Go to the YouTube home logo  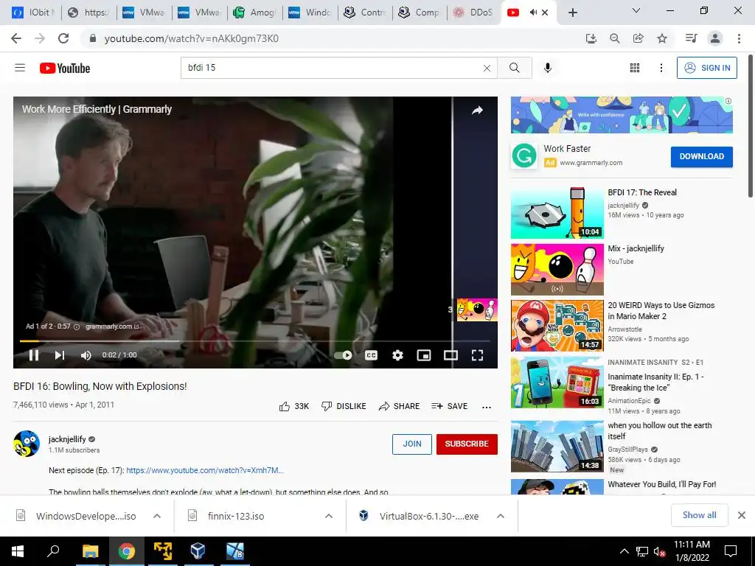point(65,69)
